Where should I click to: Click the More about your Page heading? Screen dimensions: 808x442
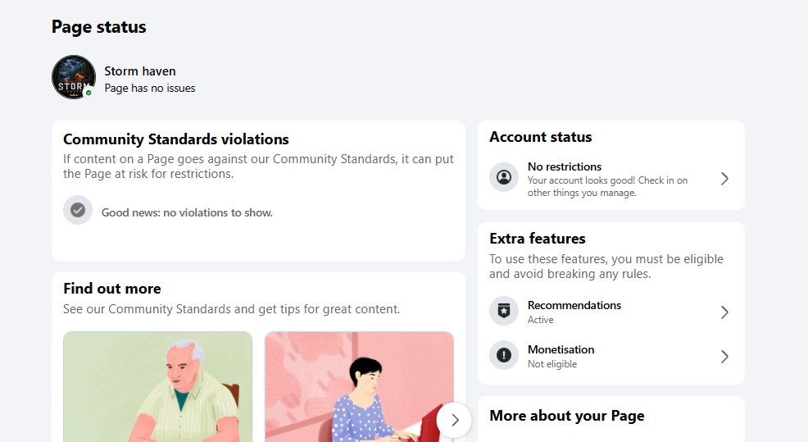tap(567, 416)
